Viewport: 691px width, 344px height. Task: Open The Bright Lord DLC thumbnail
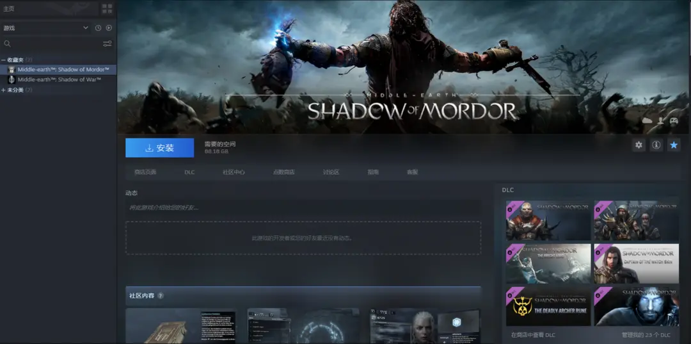coord(548,263)
